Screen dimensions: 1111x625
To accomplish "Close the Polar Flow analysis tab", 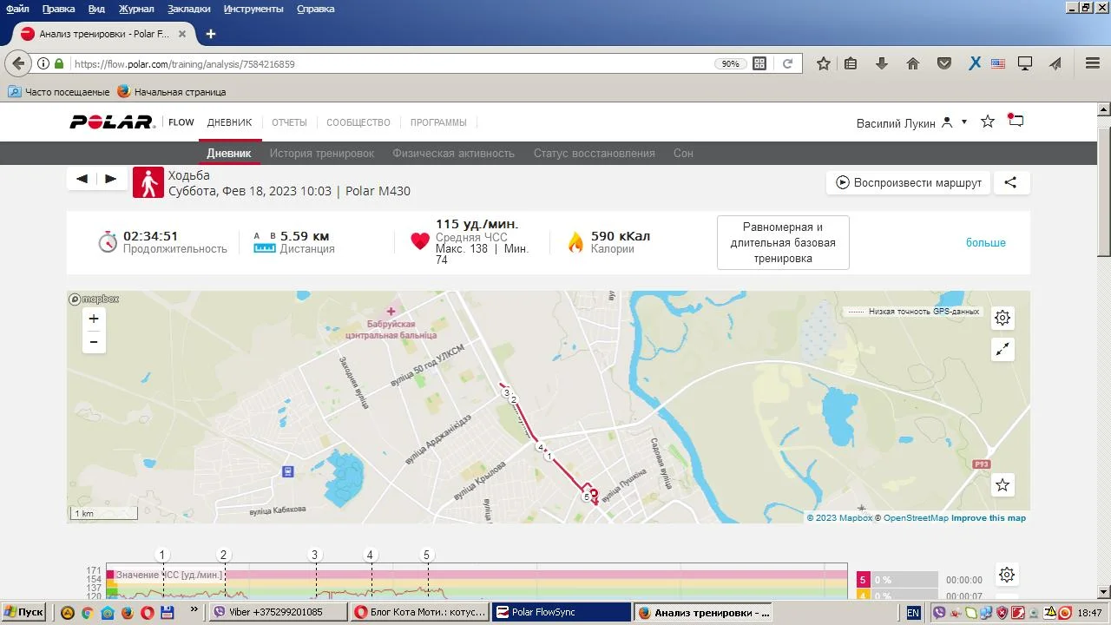I will 182,34.
